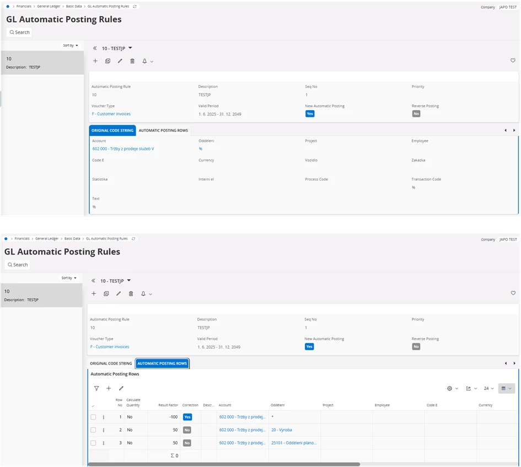
Task: Click the record edit pencil in Automatic Posting Rows view header
Action: pyautogui.click(x=119, y=294)
